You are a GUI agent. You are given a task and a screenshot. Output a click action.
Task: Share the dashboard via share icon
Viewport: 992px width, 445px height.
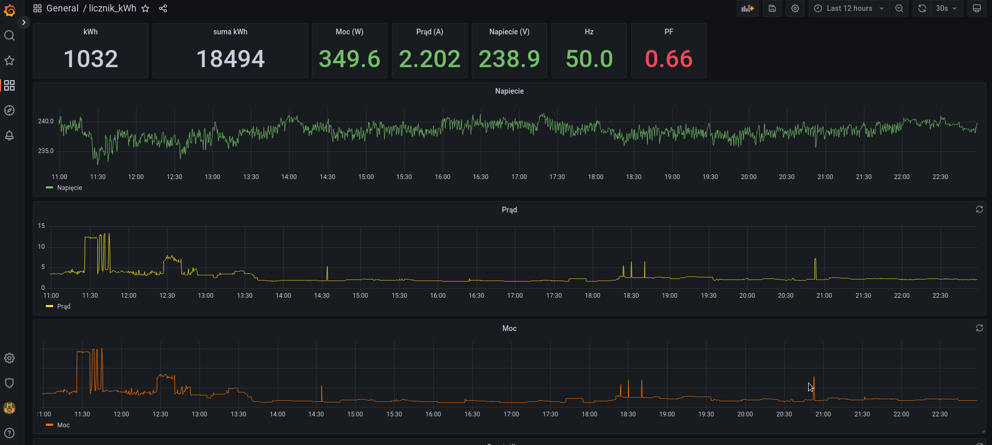tap(163, 8)
